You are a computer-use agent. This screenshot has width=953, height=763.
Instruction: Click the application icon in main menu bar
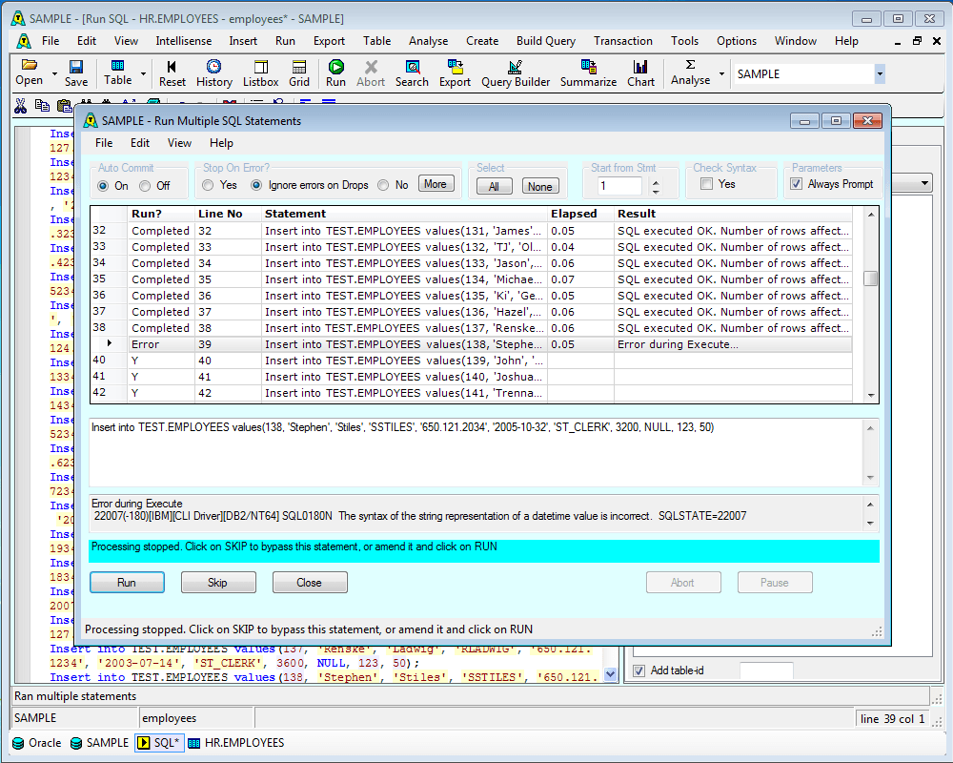click(x=23, y=41)
